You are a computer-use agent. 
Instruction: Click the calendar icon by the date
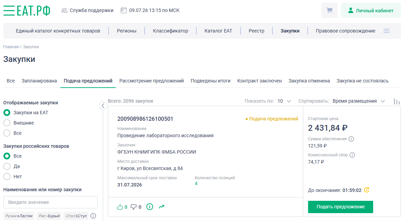(124, 10)
